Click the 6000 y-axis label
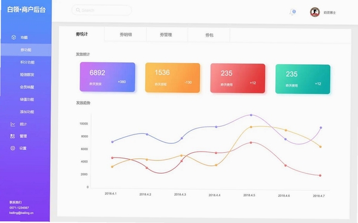Screen dimensions: 358x223 coord(85,149)
